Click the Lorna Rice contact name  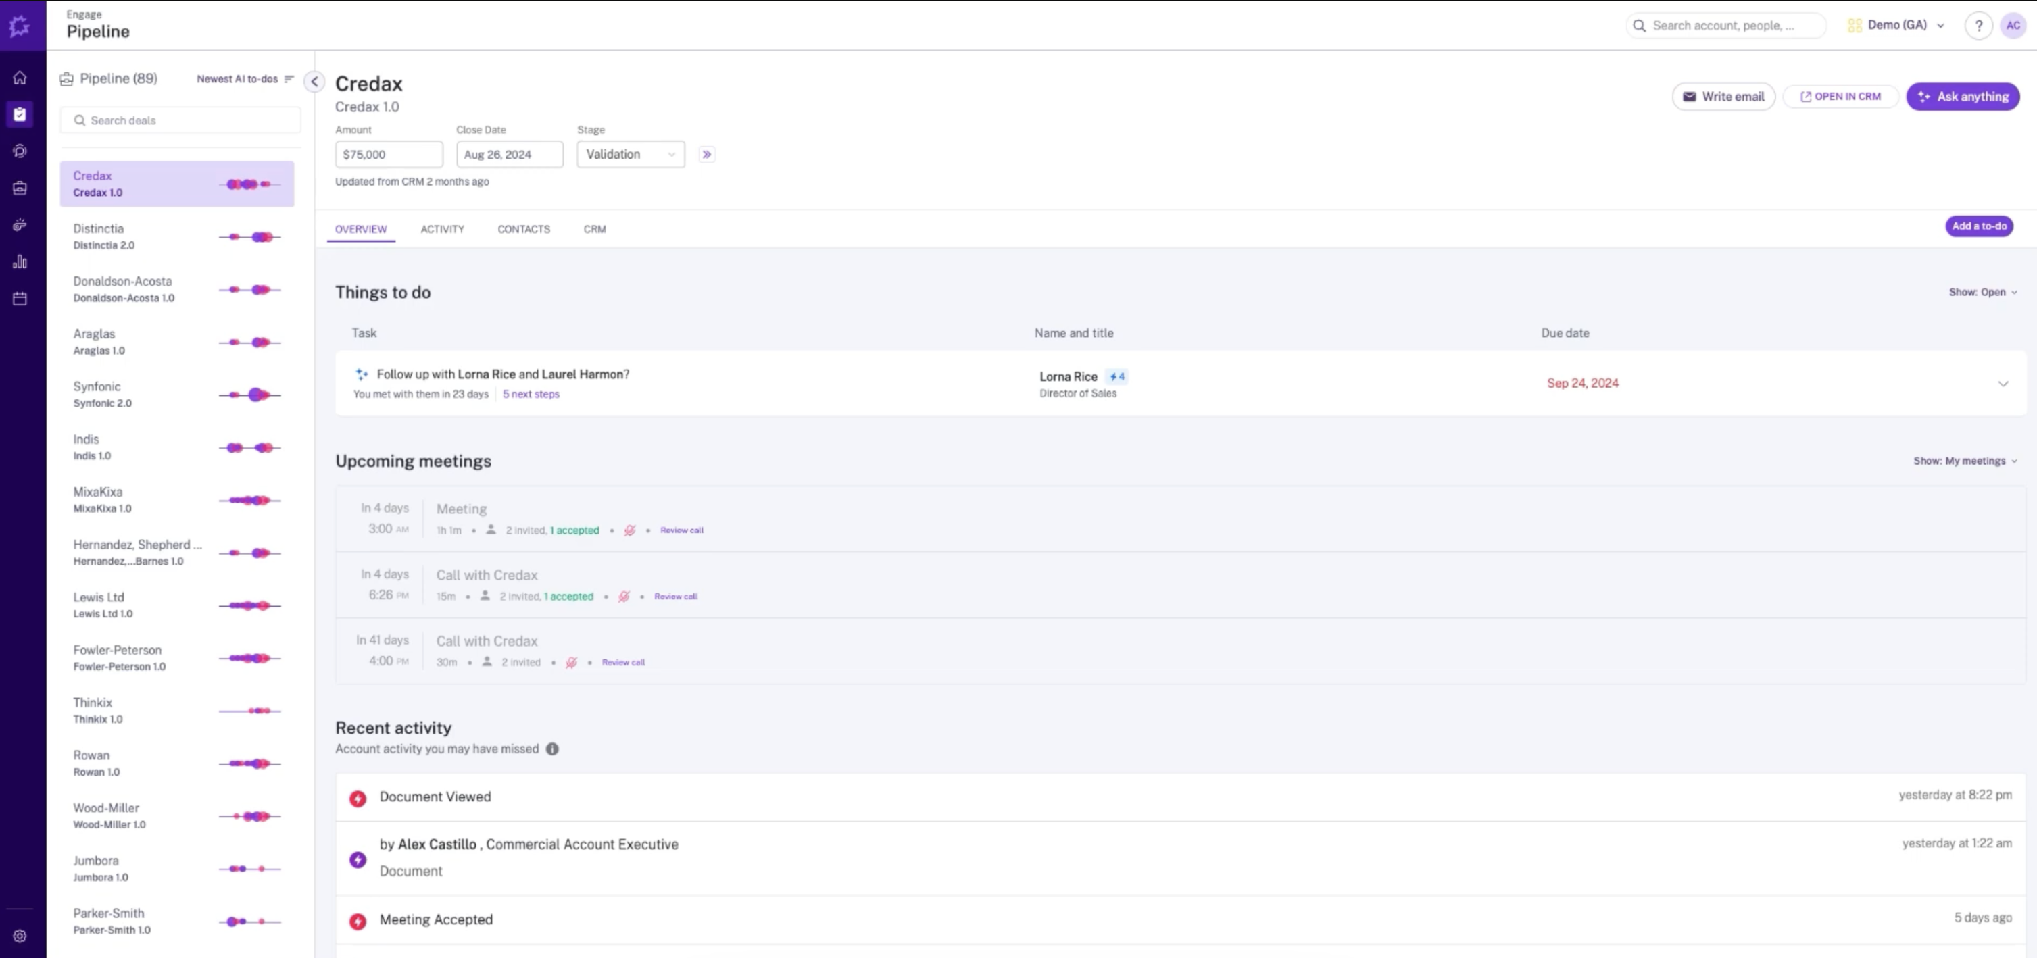click(x=1068, y=376)
